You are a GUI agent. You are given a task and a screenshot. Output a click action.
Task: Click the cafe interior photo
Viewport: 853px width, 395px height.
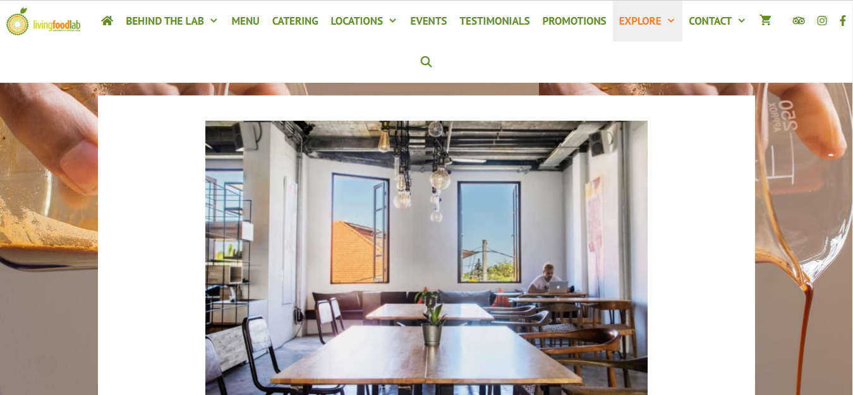pos(426,258)
